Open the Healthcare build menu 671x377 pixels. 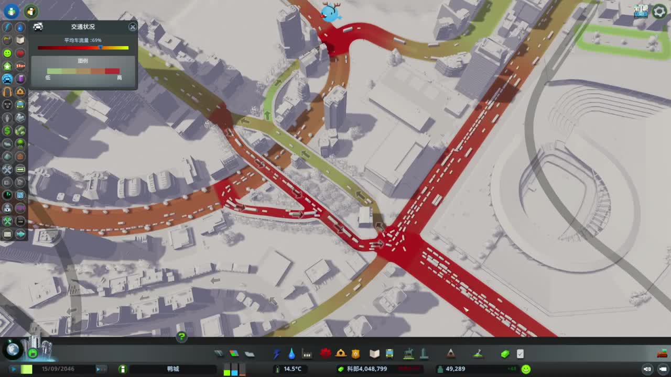click(326, 353)
